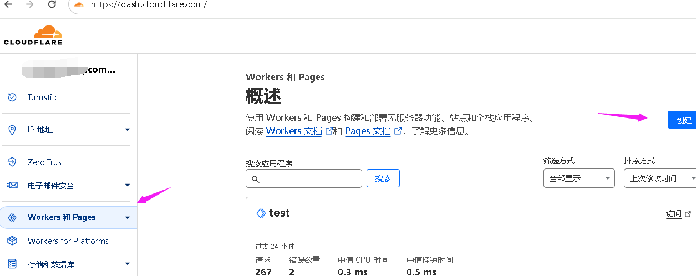Open Workers for Platforms in the sidebar
This screenshot has width=696, height=276.
click(x=68, y=241)
